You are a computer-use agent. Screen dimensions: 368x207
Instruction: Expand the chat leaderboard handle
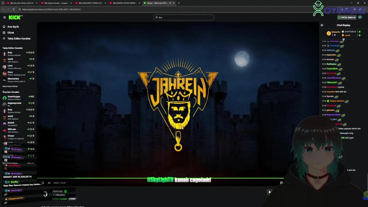coord(343,40)
